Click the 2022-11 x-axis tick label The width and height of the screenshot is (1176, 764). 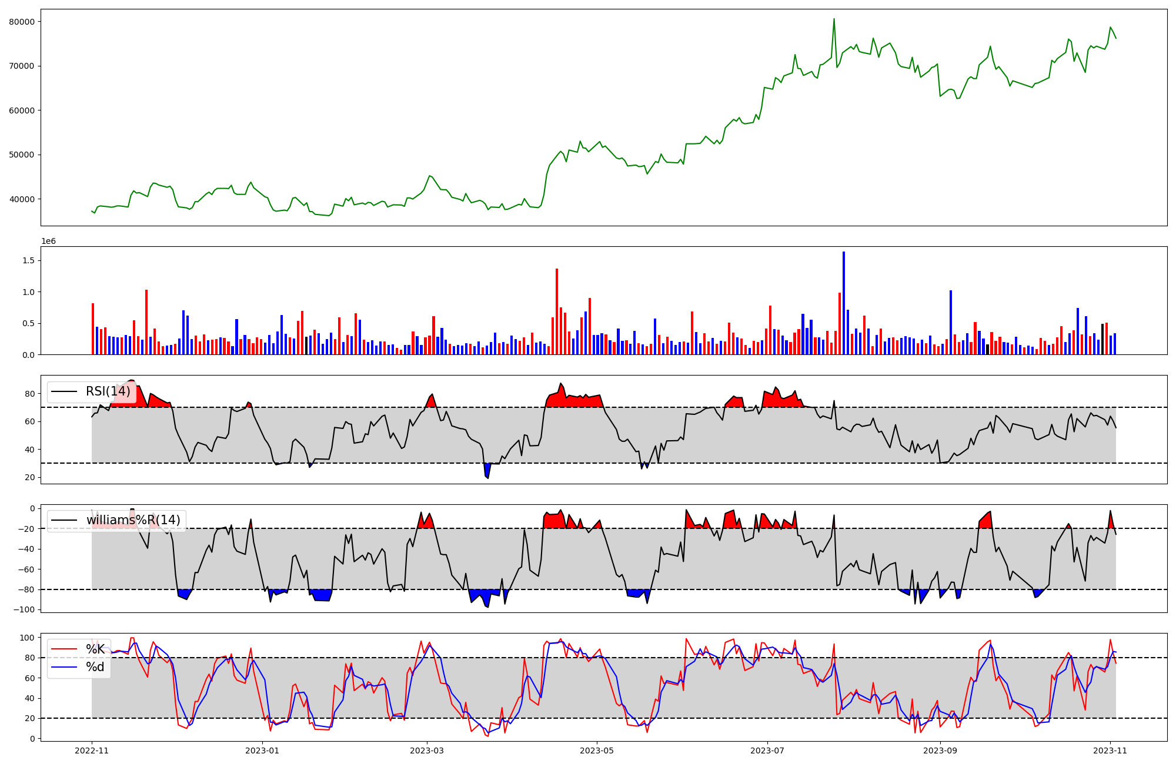tap(92, 750)
